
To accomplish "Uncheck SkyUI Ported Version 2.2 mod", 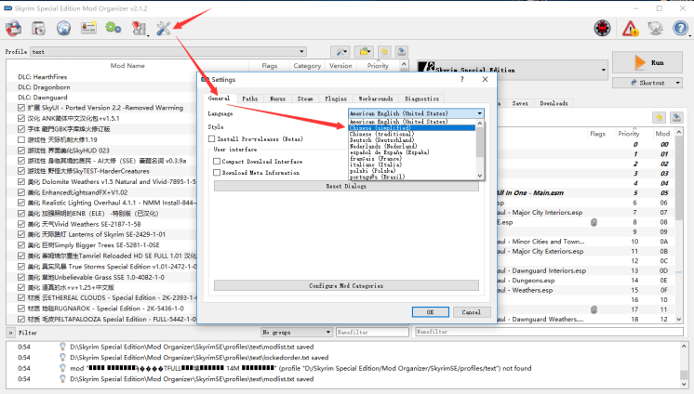I will [21, 108].
